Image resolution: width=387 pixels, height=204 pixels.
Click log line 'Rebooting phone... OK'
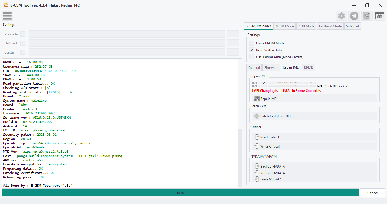coord(24,177)
